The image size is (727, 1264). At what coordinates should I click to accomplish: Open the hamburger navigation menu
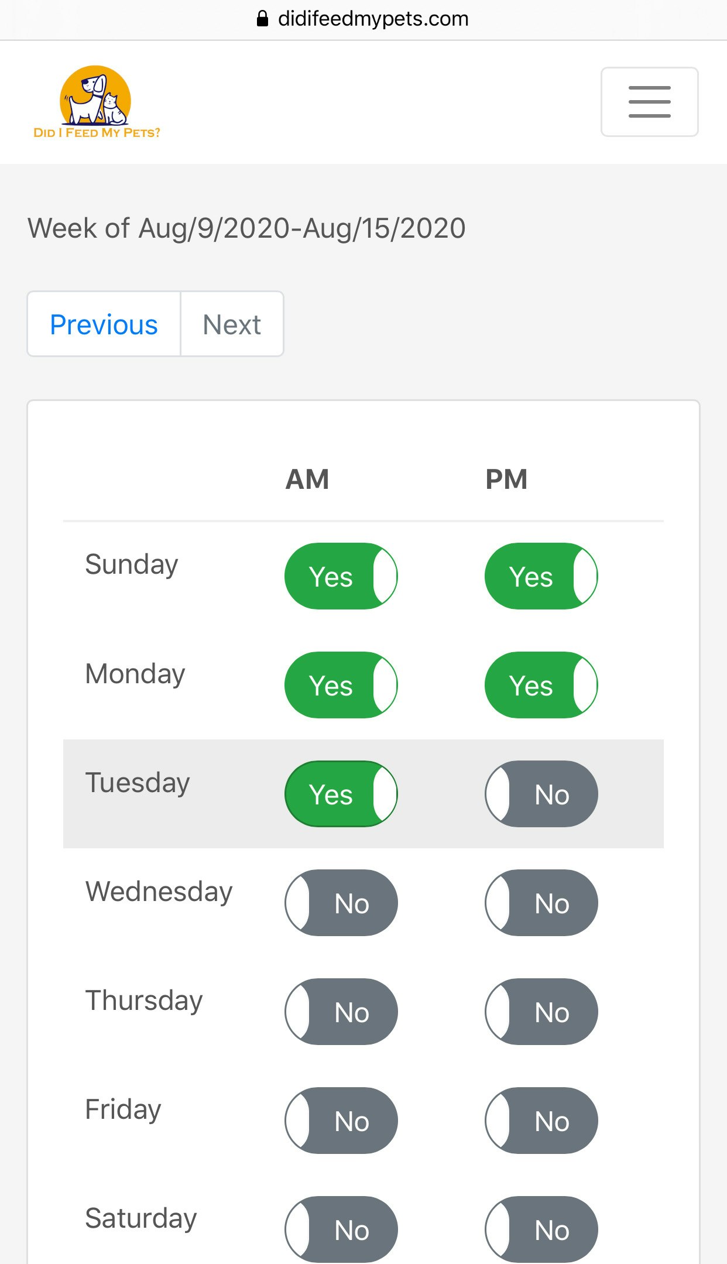pos(649,102)
